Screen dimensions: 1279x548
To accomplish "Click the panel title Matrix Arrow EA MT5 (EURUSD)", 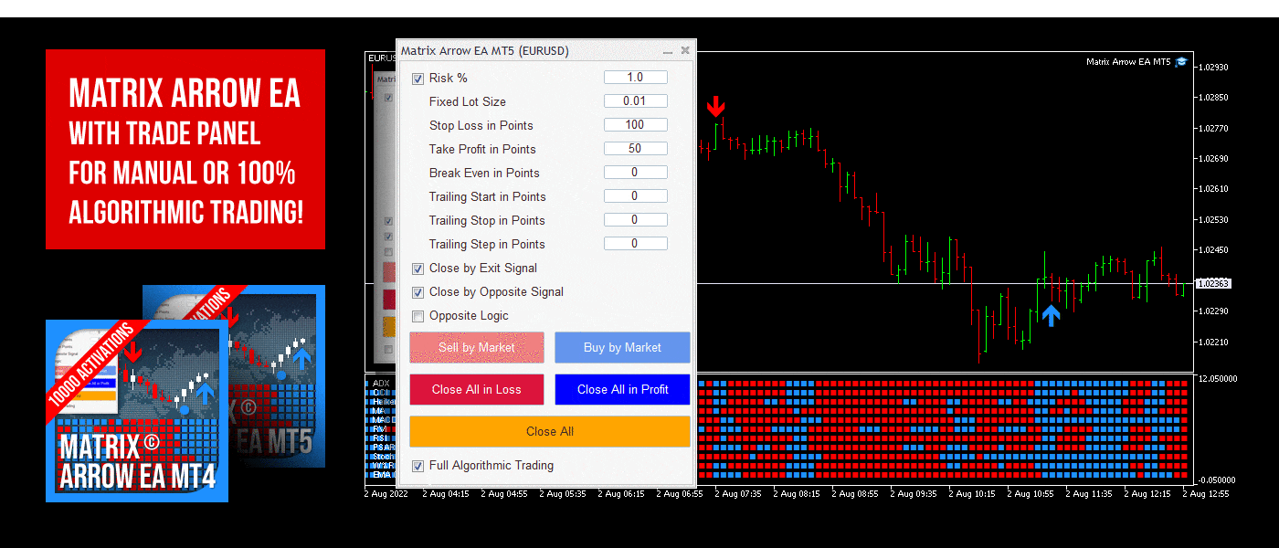I will [484, 51].
